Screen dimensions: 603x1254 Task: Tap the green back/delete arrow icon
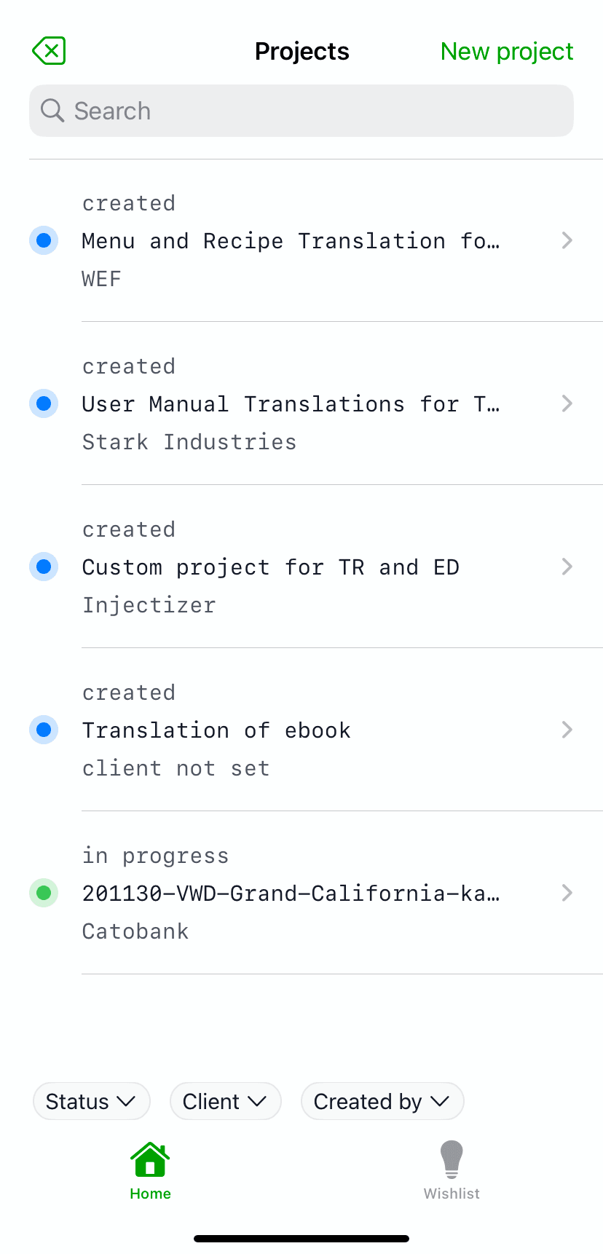point(49,51)
